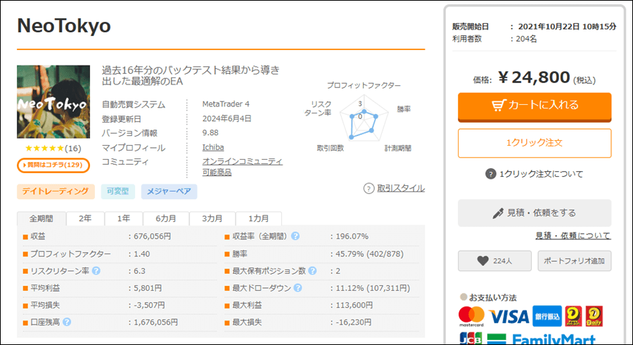
Task: Click the 見積・依頼をする button
Action: click(x=535, y=213)
